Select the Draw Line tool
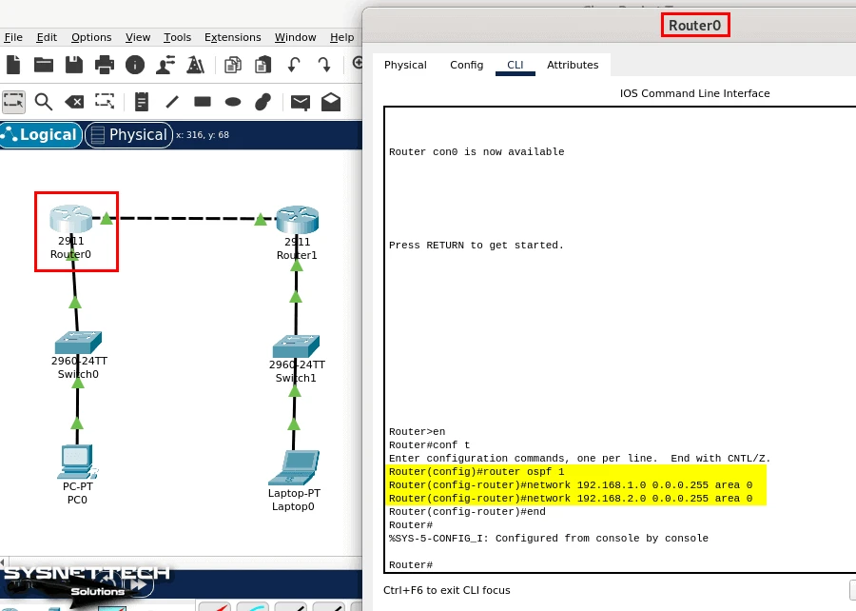Viewport: 856px width, 611px height. pyautogui.click(x=171, y=101)
